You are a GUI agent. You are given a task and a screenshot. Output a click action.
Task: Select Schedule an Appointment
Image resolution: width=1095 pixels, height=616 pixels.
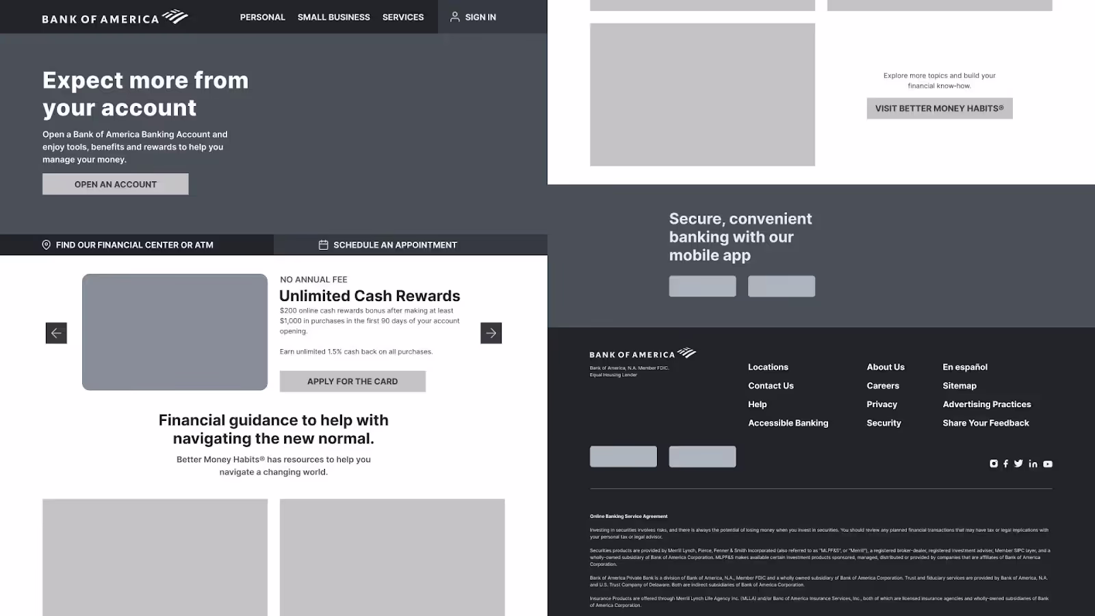pyautogui.click(x=388, y=245)
